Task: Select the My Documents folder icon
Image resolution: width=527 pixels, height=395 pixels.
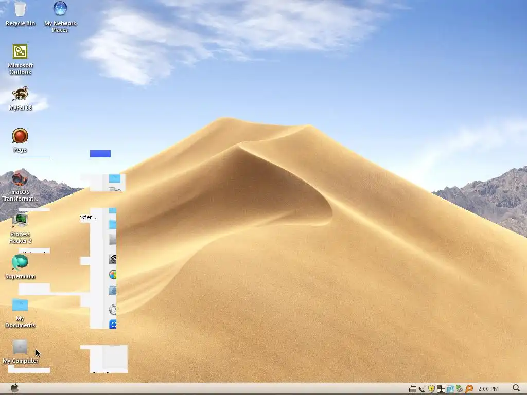Action: coord(20,313)
